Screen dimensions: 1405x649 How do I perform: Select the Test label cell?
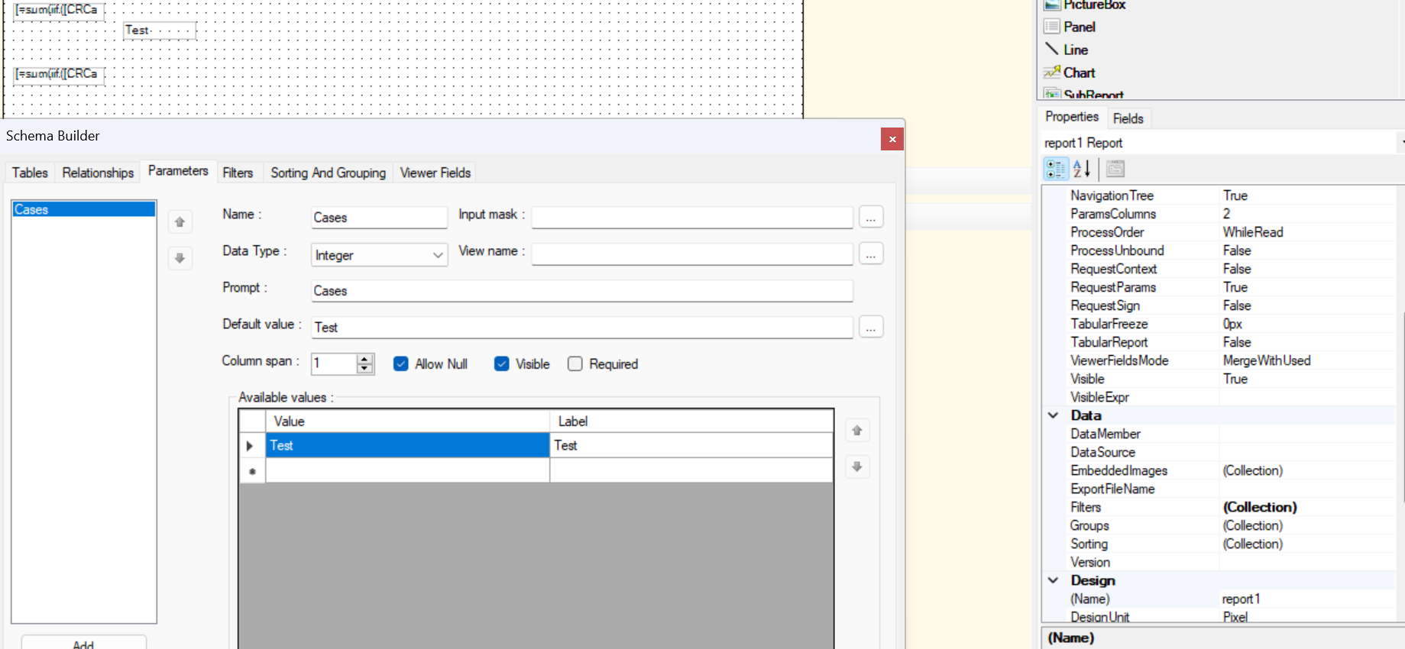[x=691, y=445]
